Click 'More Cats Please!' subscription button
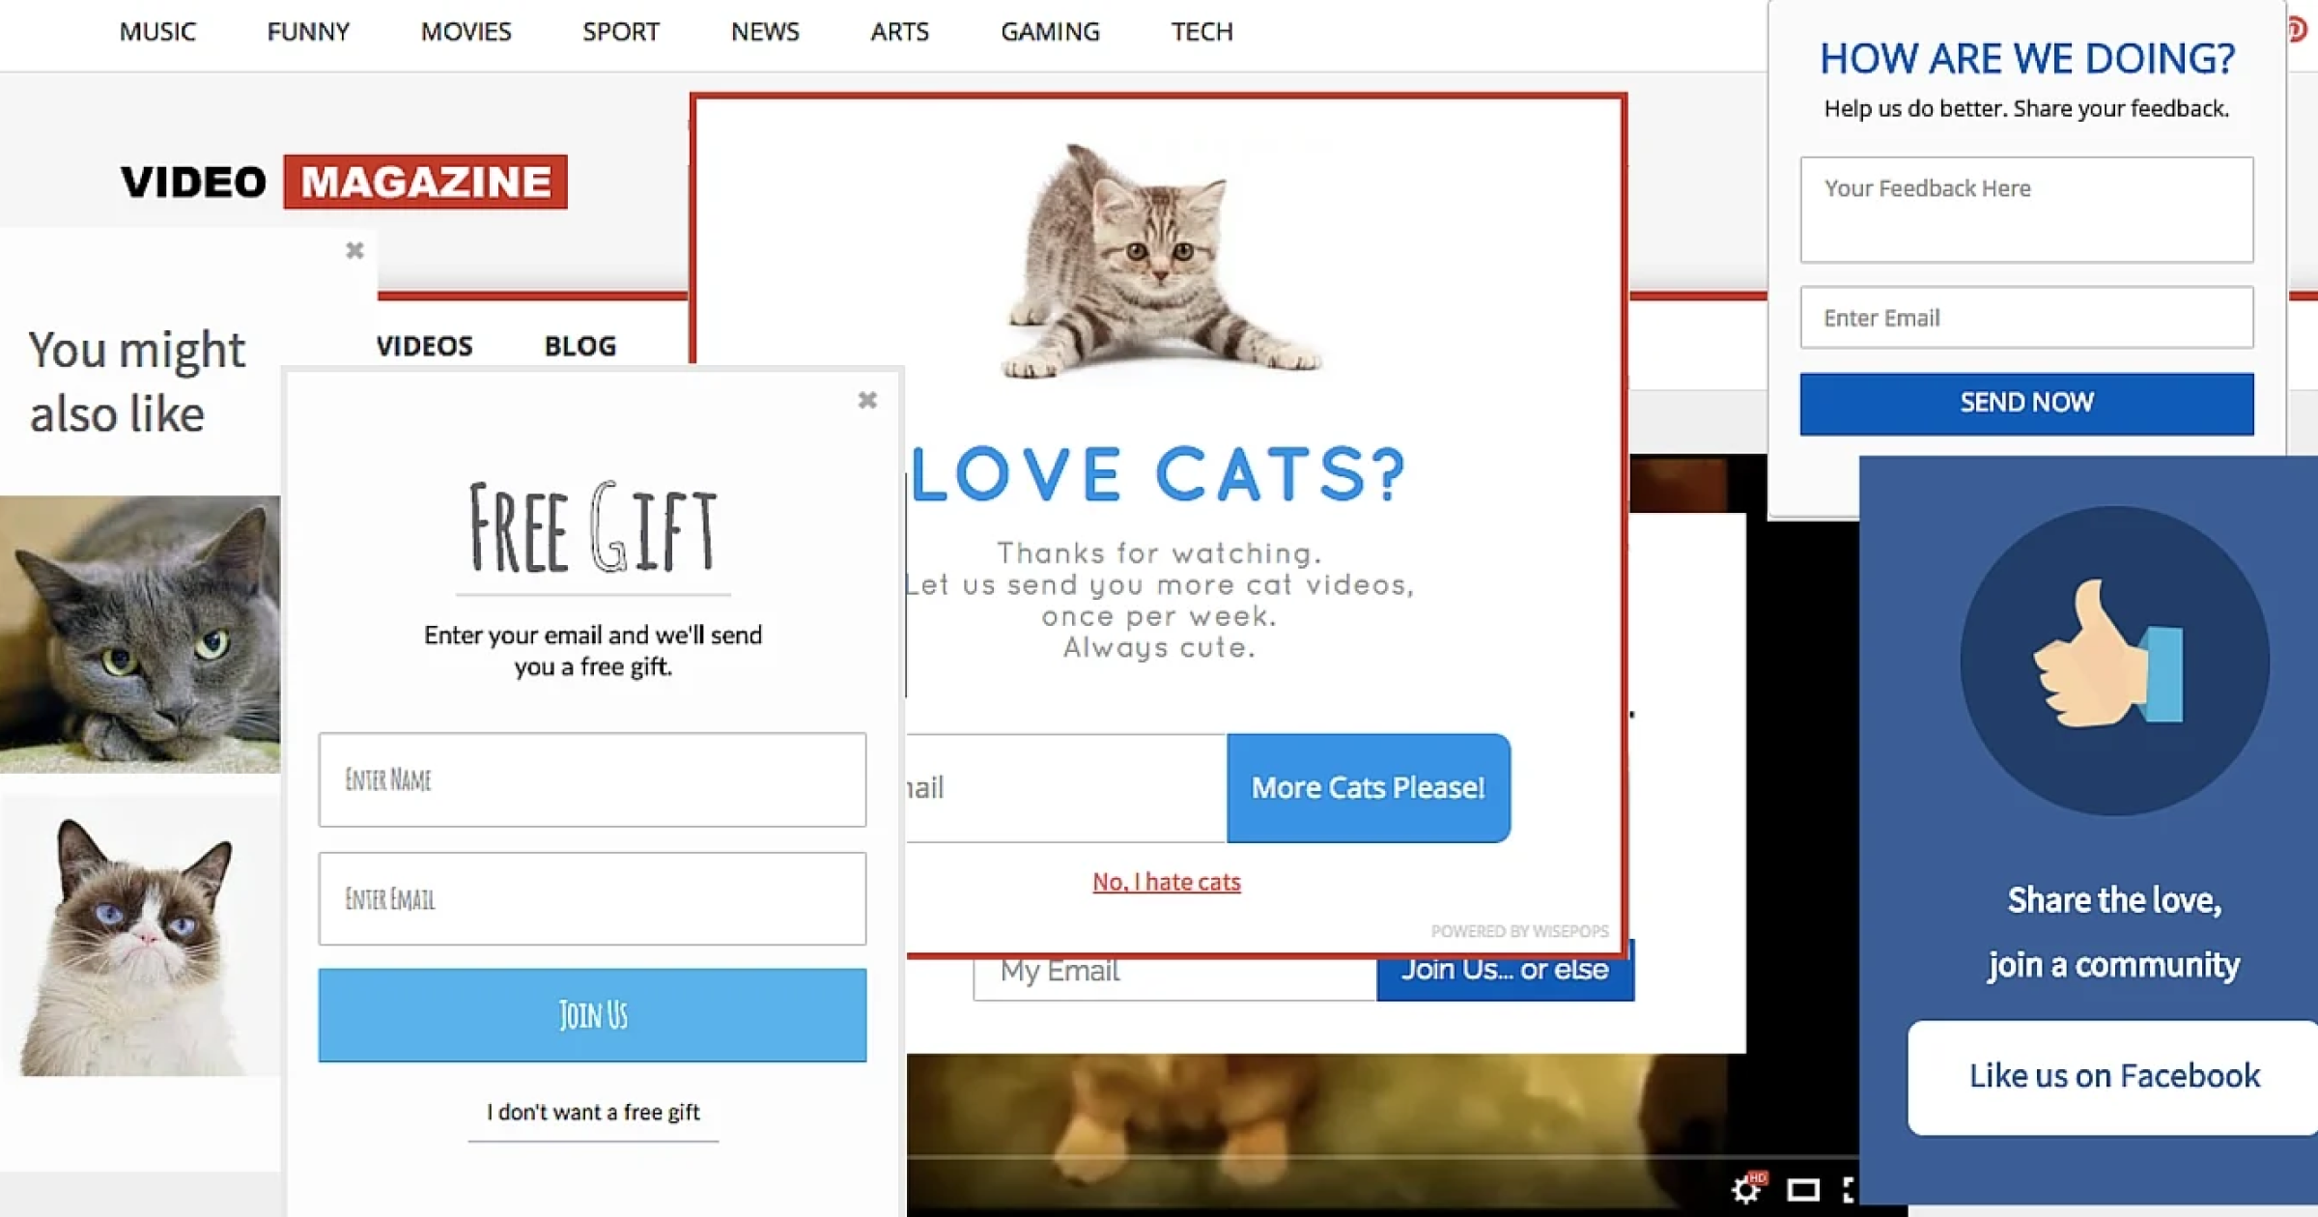Screen dimensions: 2318x1217 click(x=1368, y=786)
